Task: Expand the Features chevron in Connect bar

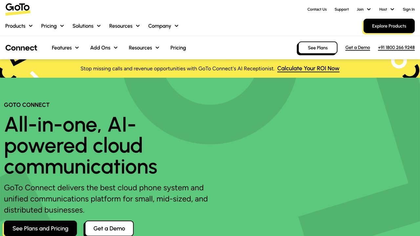Action: (77, 48)
